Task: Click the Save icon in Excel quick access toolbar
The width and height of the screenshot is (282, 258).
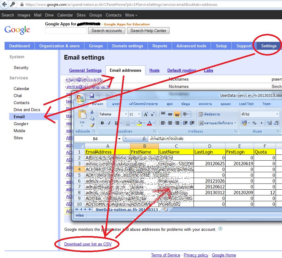Action: click(92, 96)
